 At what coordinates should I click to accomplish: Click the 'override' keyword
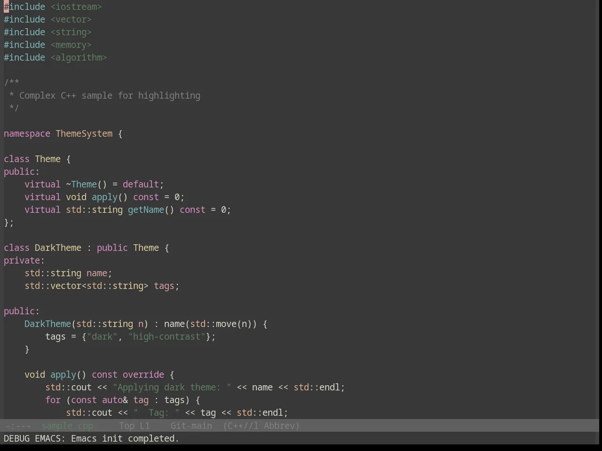click(143, 374)
